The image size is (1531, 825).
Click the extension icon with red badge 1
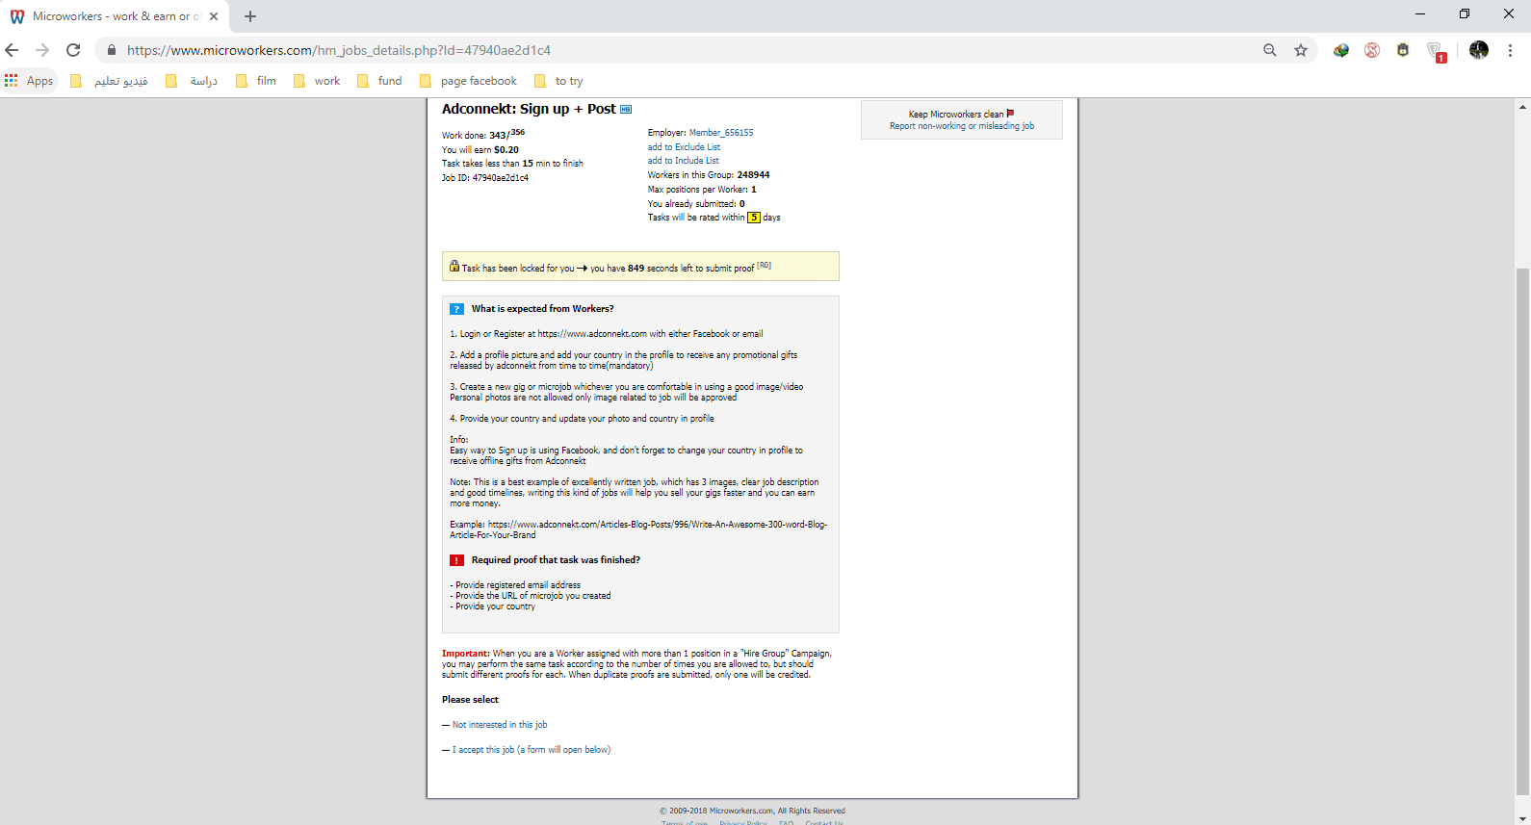click(1436, 52)
